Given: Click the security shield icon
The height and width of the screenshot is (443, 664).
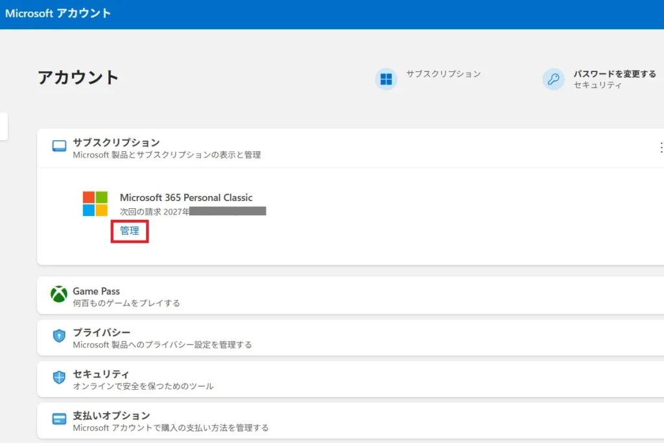Looking at the screenshot, I should tap(59, 377).
